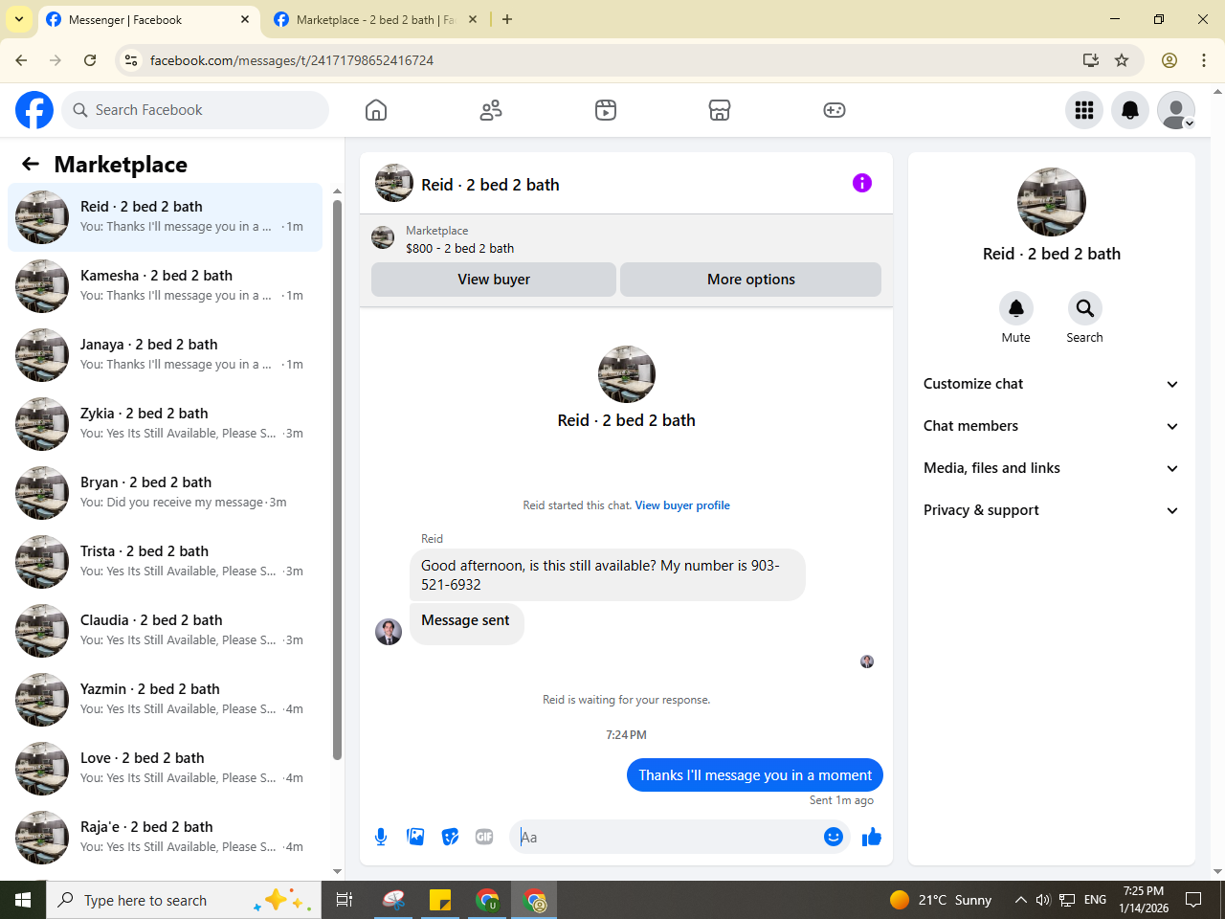The image size is (1225, 919).
Task: Open Love · 2 bed 2 bath chat
Action: click(x=166, y=769)
